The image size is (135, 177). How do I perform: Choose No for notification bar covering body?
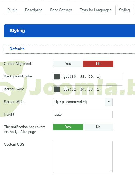pos(98,127)
